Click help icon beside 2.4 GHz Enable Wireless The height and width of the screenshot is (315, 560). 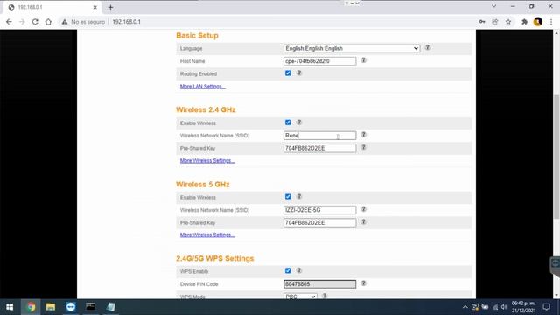tap(299, 122)
